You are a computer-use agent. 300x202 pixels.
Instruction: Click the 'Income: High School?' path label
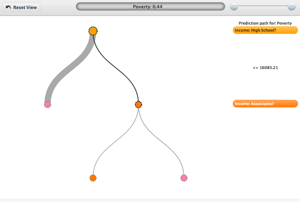[265, 30]
